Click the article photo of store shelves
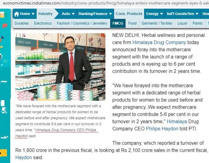209x163 pixels. [60, 67]
